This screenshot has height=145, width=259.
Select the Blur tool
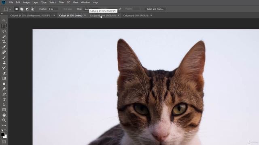(x=4, y=84)
